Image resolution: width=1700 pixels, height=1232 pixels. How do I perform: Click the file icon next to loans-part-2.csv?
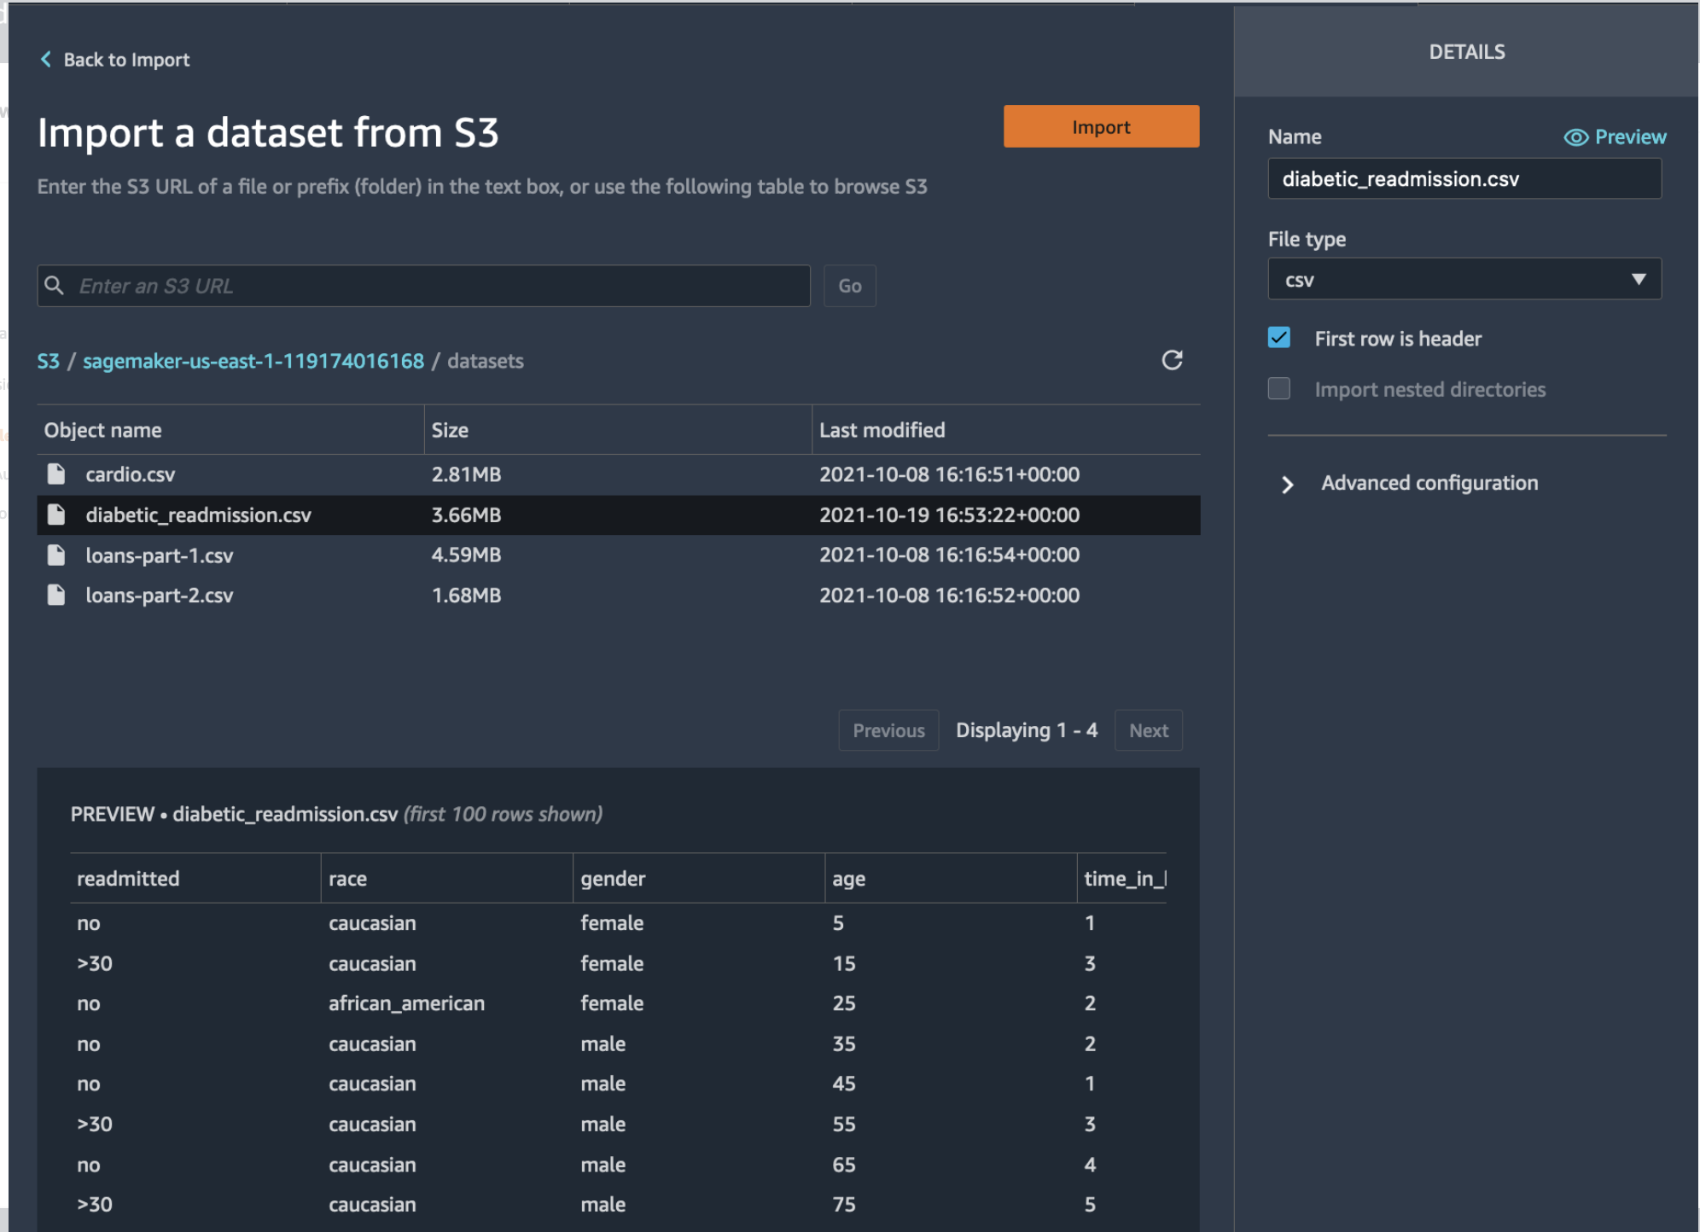tap(56, 595)
